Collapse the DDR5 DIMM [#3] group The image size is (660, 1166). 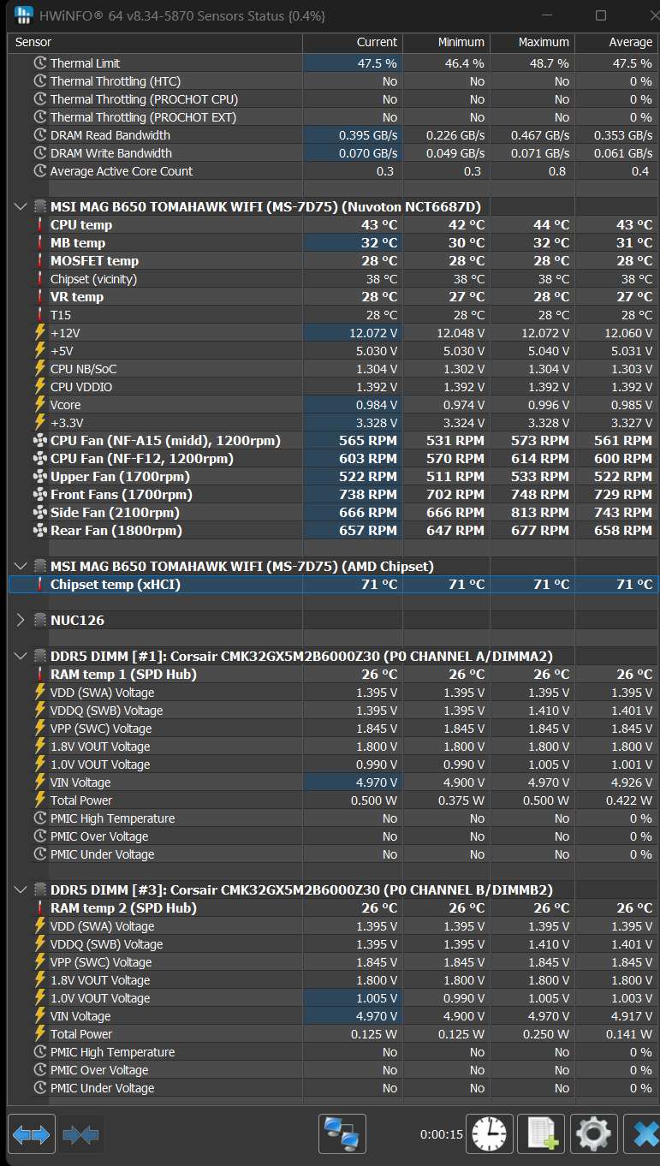[21, 890]
